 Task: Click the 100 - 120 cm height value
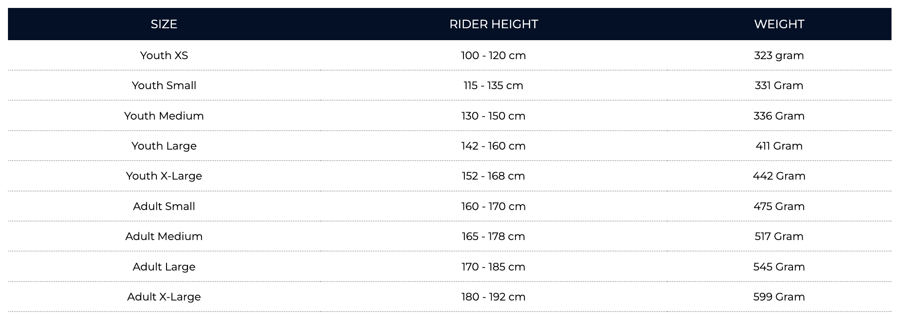493,55
